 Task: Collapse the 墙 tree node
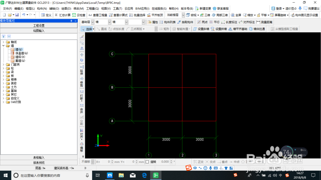(x=3, y=46)
